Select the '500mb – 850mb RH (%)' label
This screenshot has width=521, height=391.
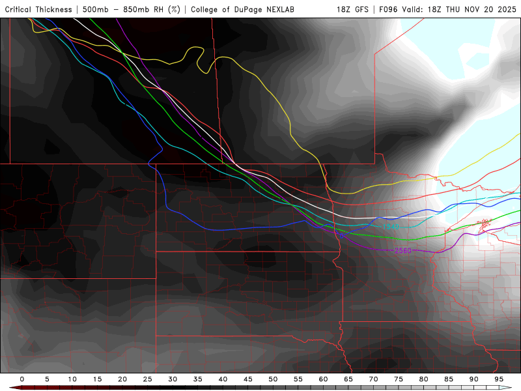(x=132, y=9)
